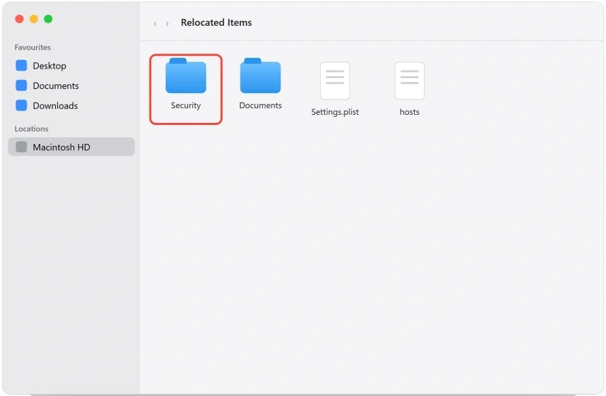The height and width of the screenshot is (396, 606).
Task: Open the Documents folder in Relocated Items
Action: coord(260,75)
